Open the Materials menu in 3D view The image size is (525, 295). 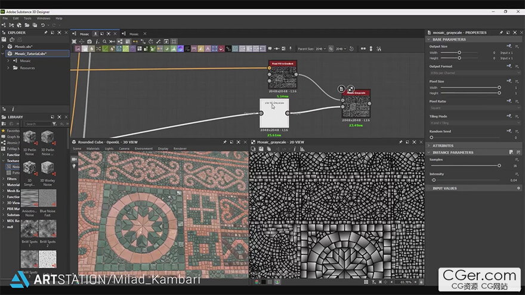tap(92, 149)
